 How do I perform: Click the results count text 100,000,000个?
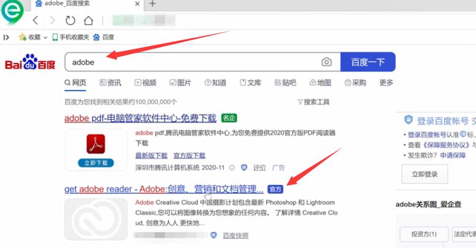(156, 102)
